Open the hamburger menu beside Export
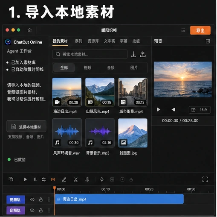 click(x=183, y=30)
